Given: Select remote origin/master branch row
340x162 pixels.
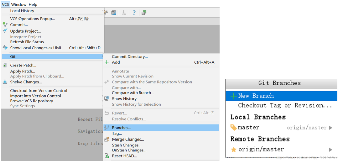Looking at the screenshot, I should click(x=281, y=149).
